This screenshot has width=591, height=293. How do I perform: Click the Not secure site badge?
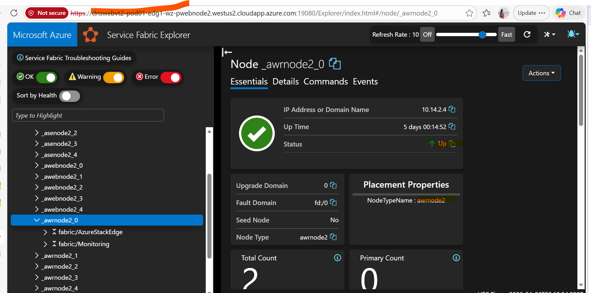coord(47,13)
